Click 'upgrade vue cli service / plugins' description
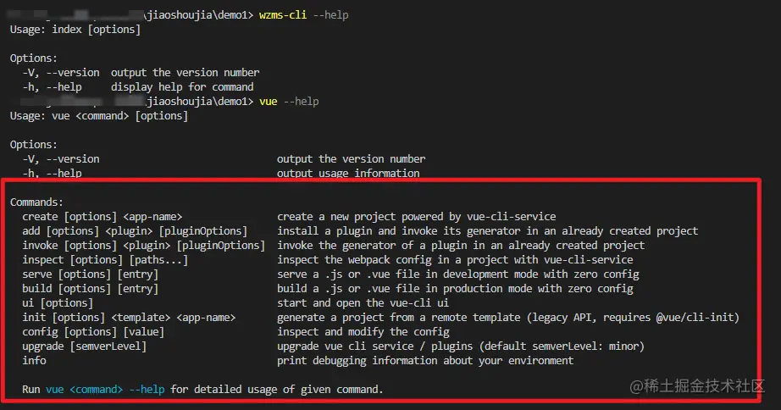Viewport: 781px width, 410px height. (x=461, y=346)
